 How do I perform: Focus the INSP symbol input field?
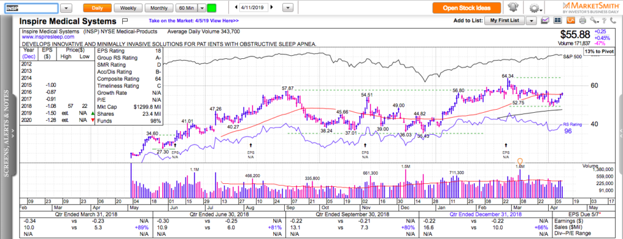[x=32, y=7]
